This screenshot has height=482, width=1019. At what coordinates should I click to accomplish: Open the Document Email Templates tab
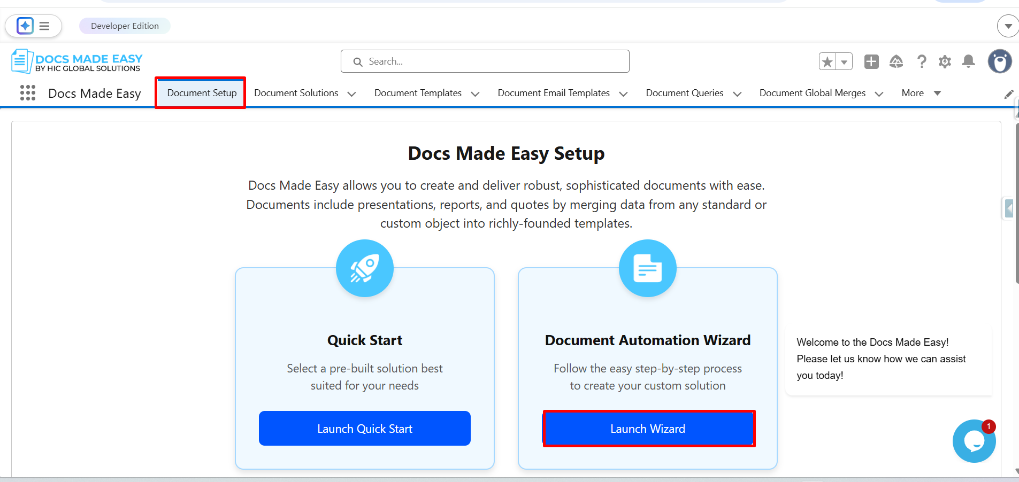(x=554, y=93)
